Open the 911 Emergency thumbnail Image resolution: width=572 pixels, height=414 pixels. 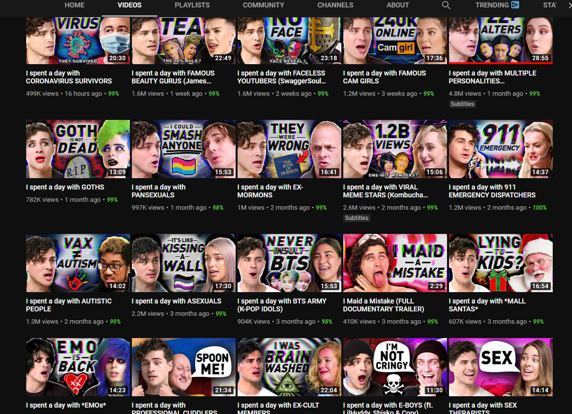(x=501, y=149)
